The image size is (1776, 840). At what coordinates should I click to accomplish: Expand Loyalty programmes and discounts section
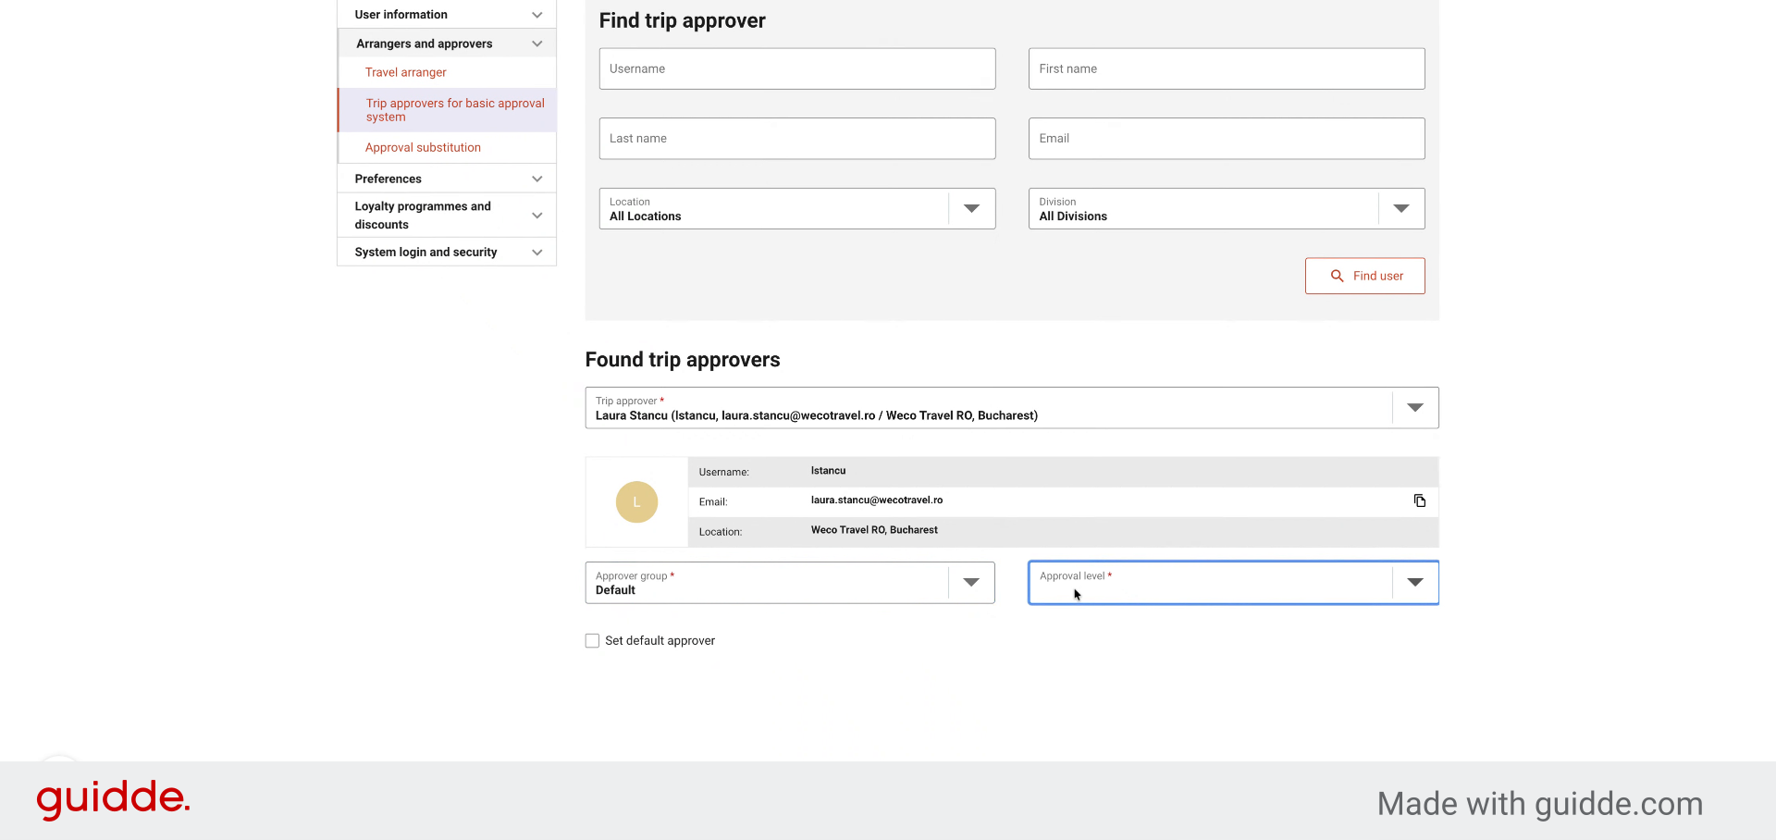[x=447, y=216]
